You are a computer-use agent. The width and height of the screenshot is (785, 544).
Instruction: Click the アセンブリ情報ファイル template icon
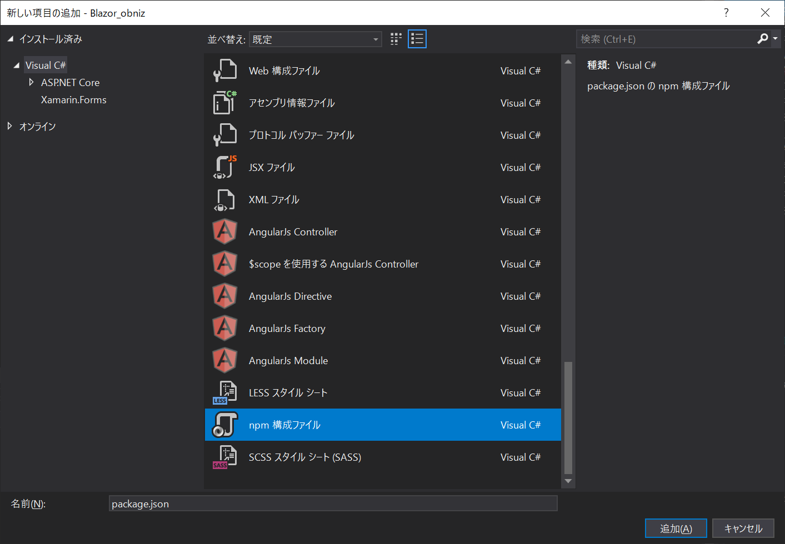[x=225, y=103]
